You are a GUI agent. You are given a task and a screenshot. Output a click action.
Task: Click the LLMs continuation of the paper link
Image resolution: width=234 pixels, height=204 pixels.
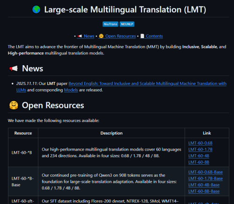point(21,90)
